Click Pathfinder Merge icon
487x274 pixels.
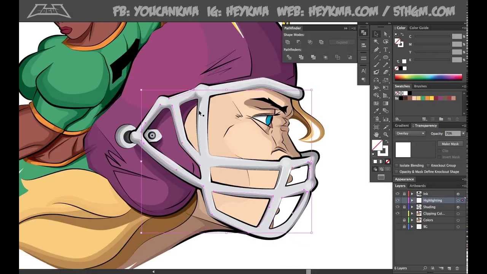[x=313, y=57]
